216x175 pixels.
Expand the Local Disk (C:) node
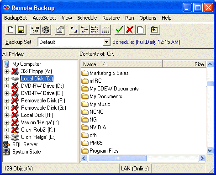[x=6, y=79]
